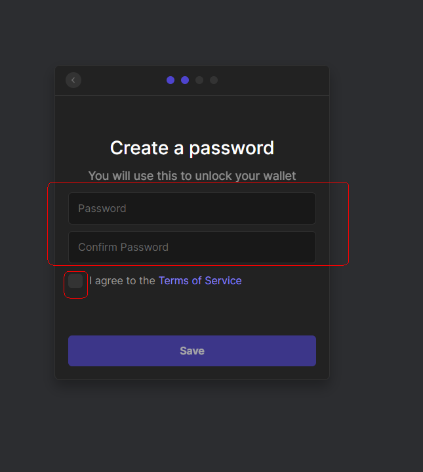
Task: Focus the Password input field
Action: tap(191, 209)
